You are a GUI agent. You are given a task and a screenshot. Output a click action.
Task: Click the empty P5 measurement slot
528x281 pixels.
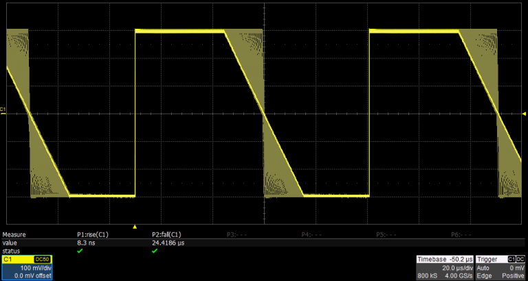pos(386,234)
